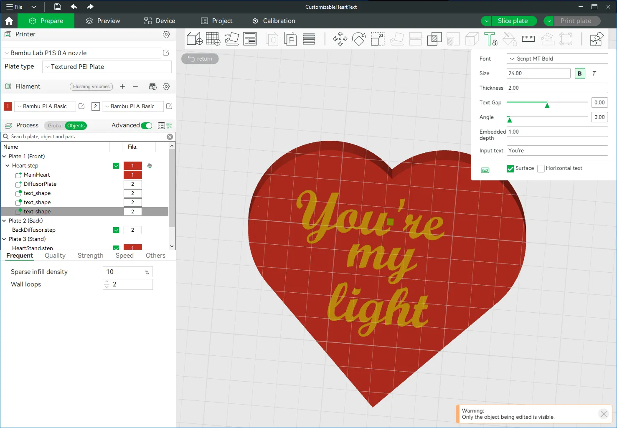Click the AMS filament sync icon
The image size is (617, 428).
pyautogui.click(x=153, y=86)
